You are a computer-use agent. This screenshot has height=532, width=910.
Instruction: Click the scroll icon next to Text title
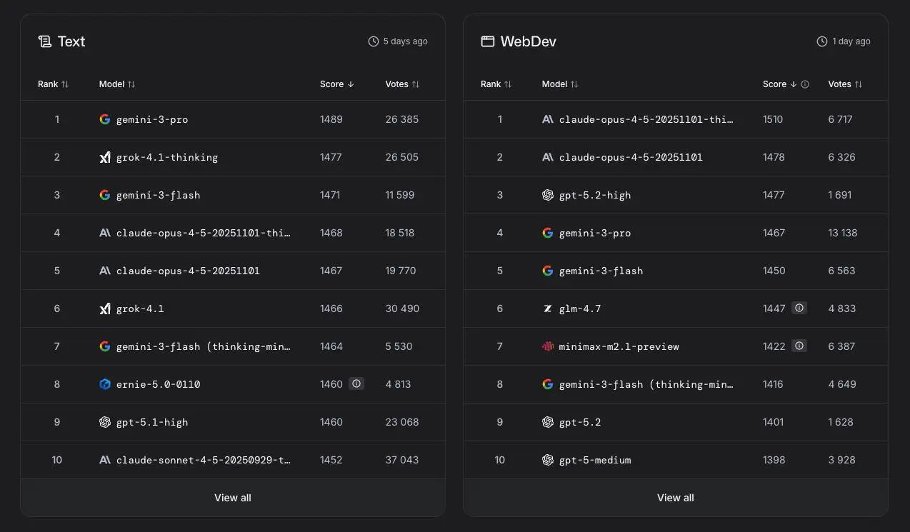pos(45,41)
